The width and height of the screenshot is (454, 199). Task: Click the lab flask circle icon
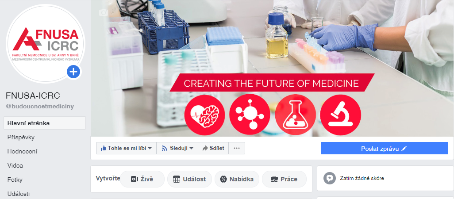coord(295,115)
